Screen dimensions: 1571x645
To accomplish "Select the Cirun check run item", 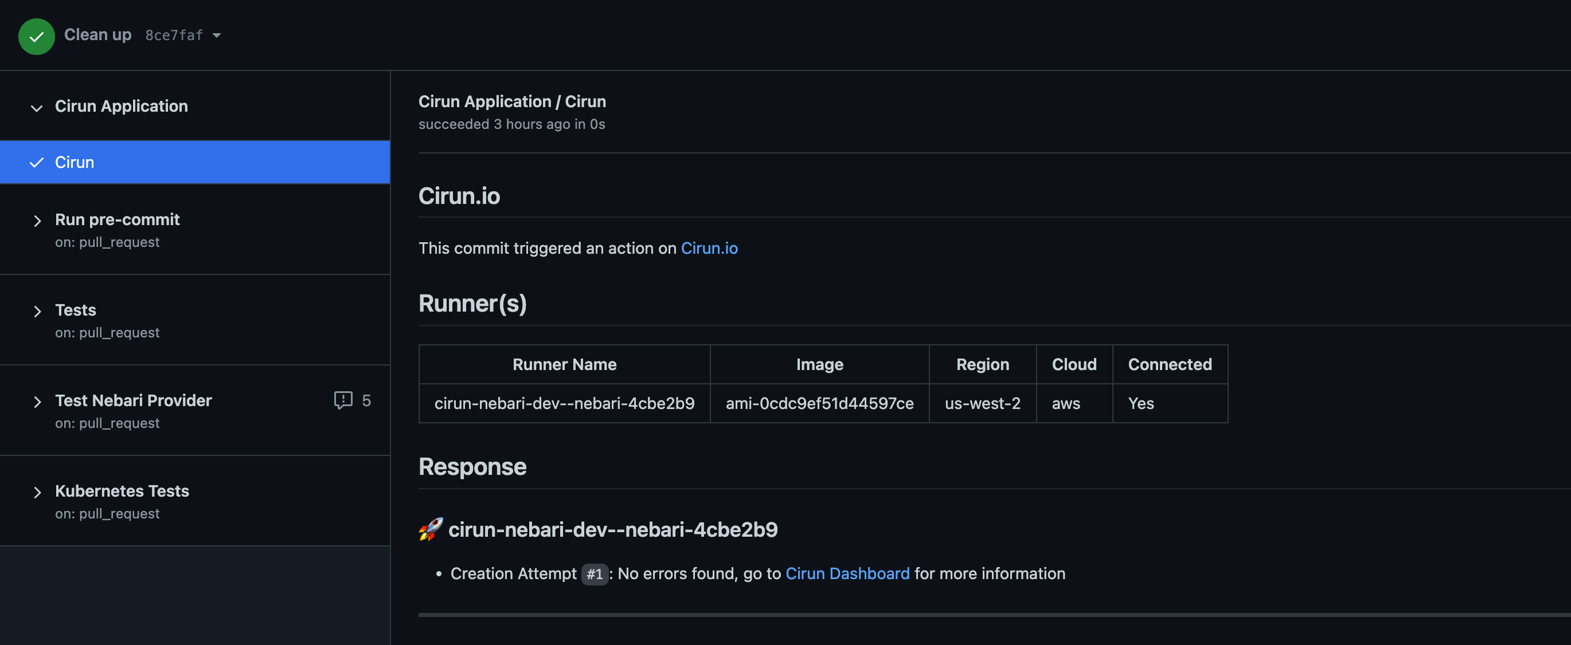I will pyautogui.click(x=195, y=162).
